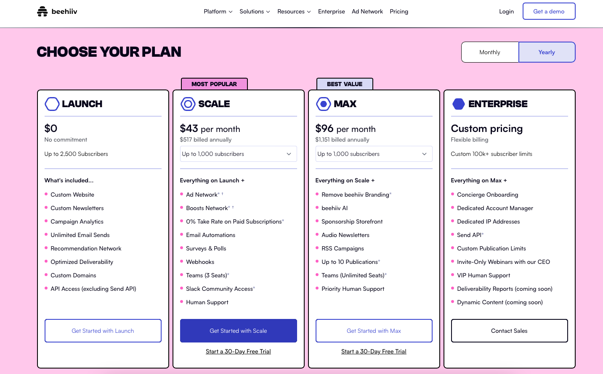Click the beehiiv bee logo

42,11
